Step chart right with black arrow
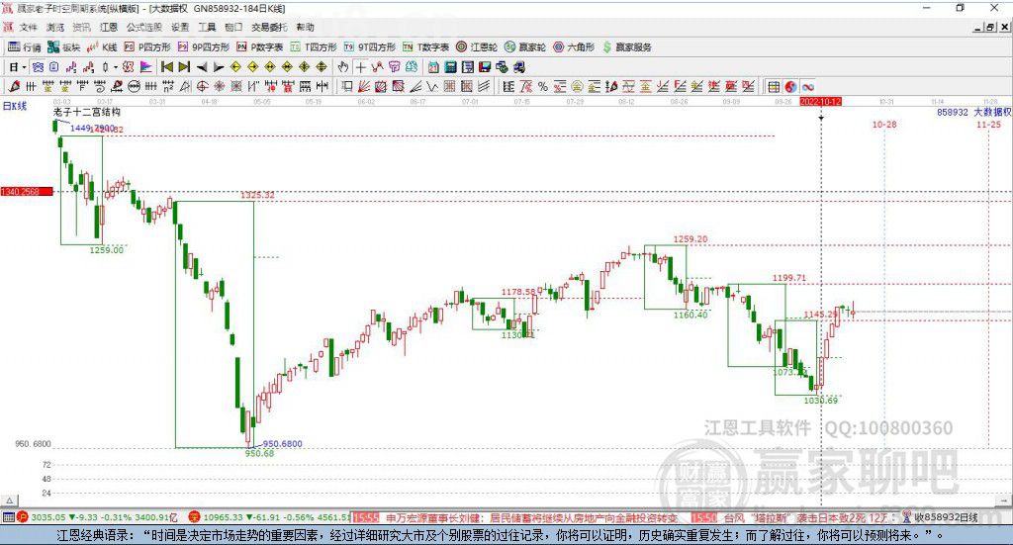The image size is (1013, 545). click(x=219, y=67)
